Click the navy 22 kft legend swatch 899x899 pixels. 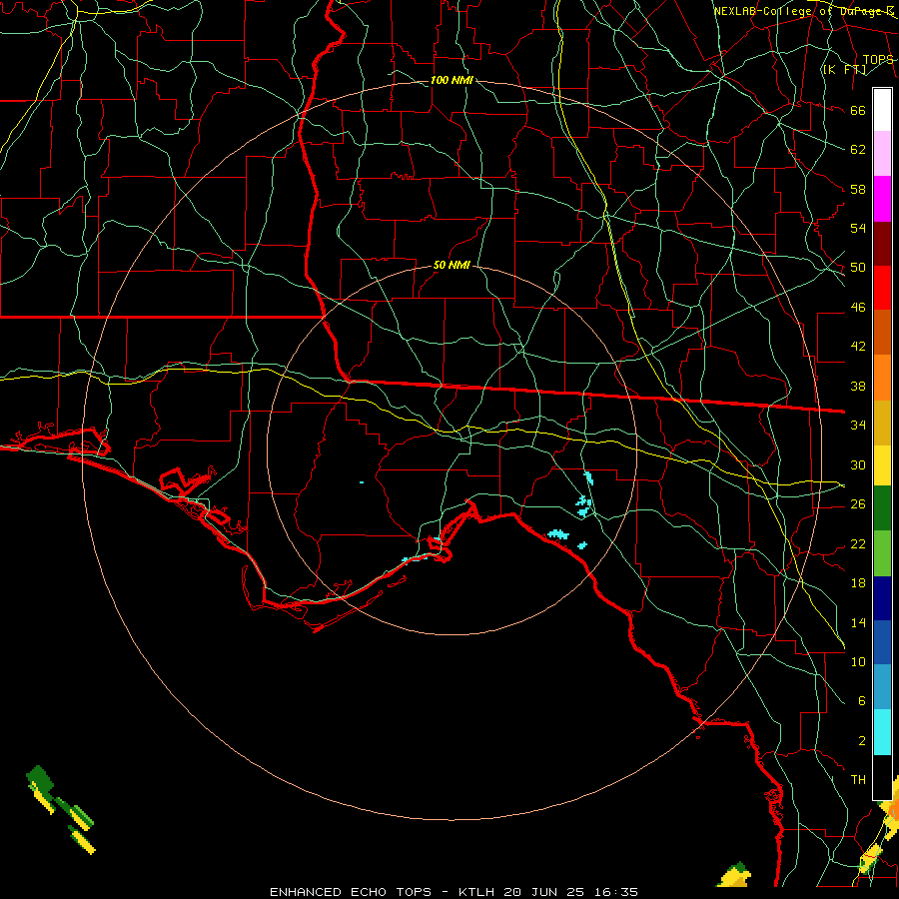[882, 598]
